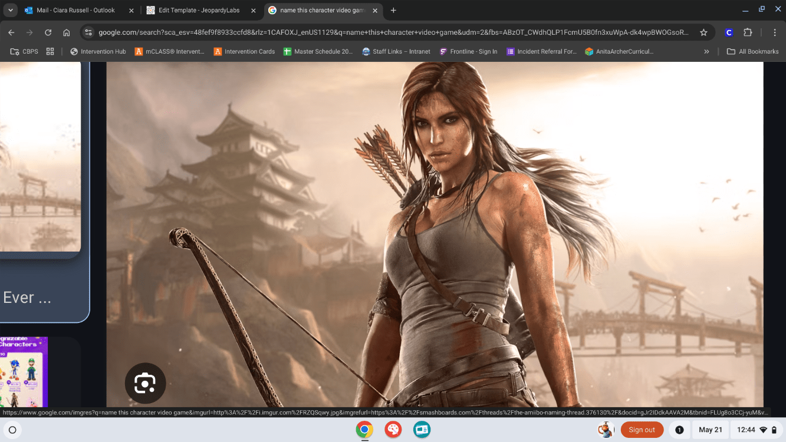Close the Edit Template - JeopardyLabs tab
The image size is (786, 442).
coord(253,10)
